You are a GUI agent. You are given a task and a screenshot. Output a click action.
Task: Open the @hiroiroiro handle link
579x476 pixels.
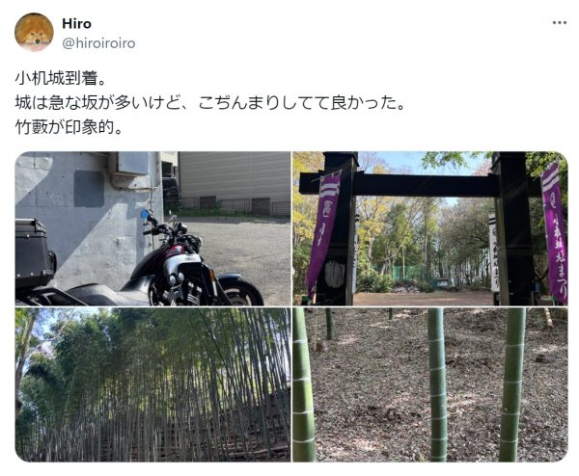[98, 43]
